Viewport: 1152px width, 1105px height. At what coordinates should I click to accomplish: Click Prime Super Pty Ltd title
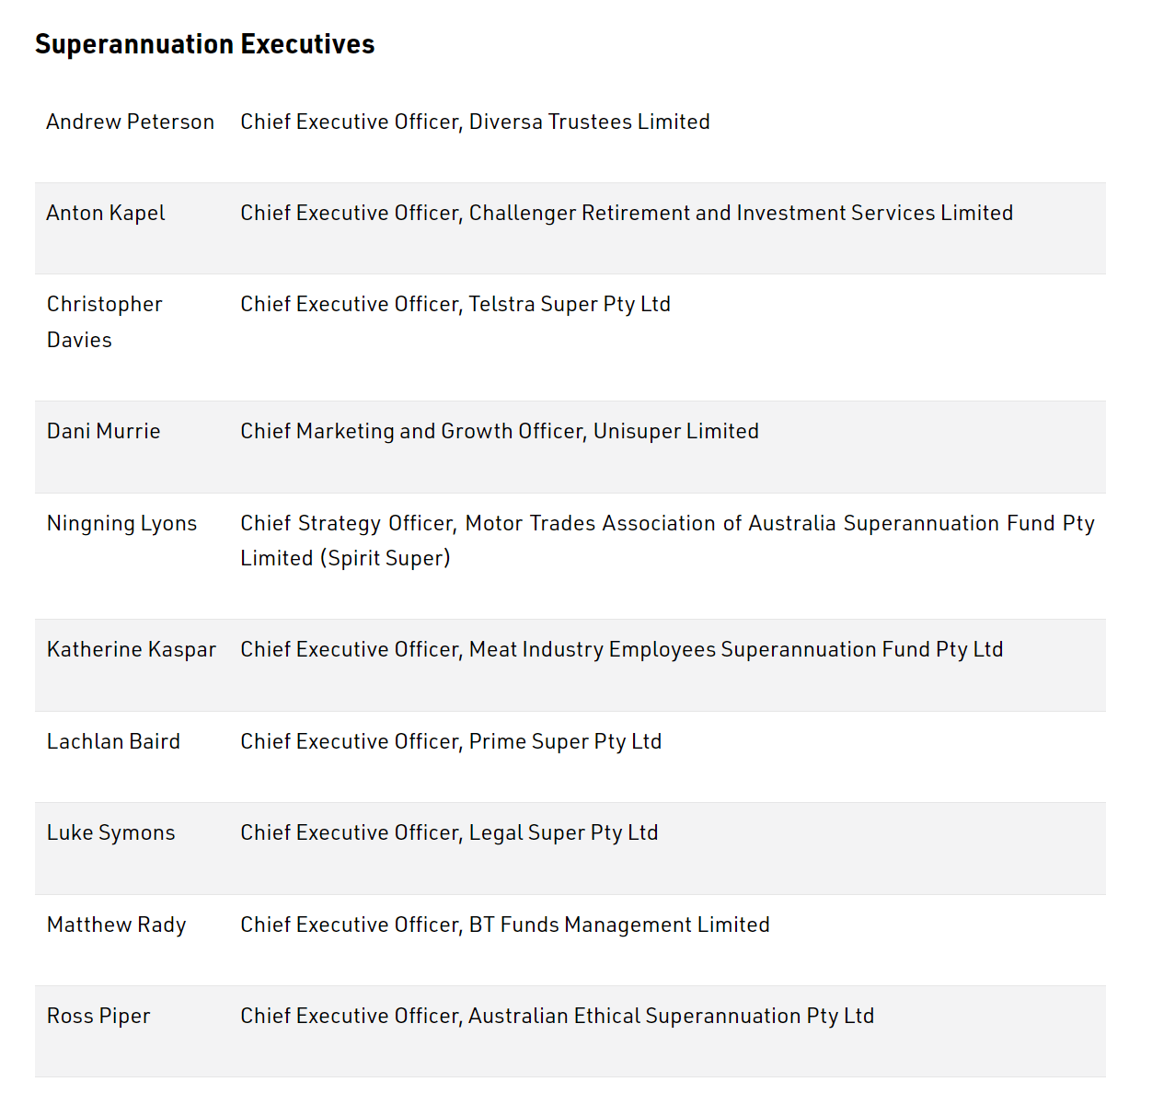(451, 741)
